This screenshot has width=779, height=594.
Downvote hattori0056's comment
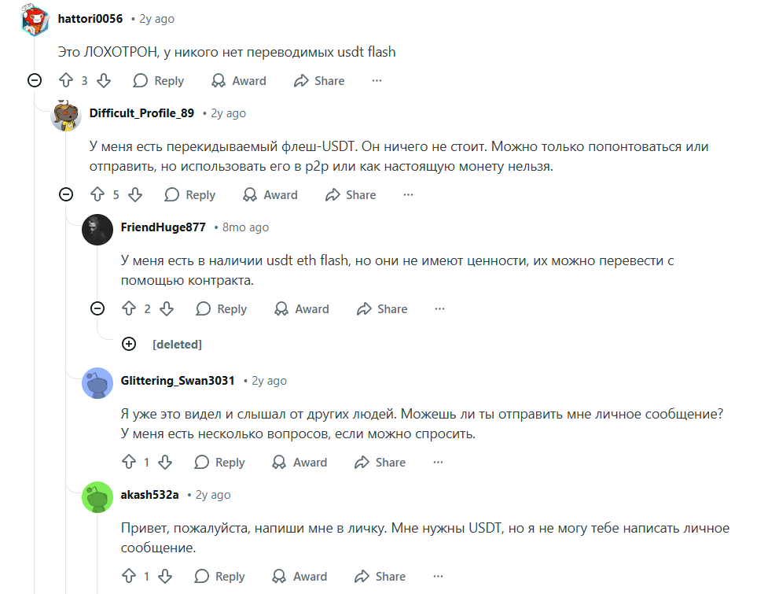[103, 80]
